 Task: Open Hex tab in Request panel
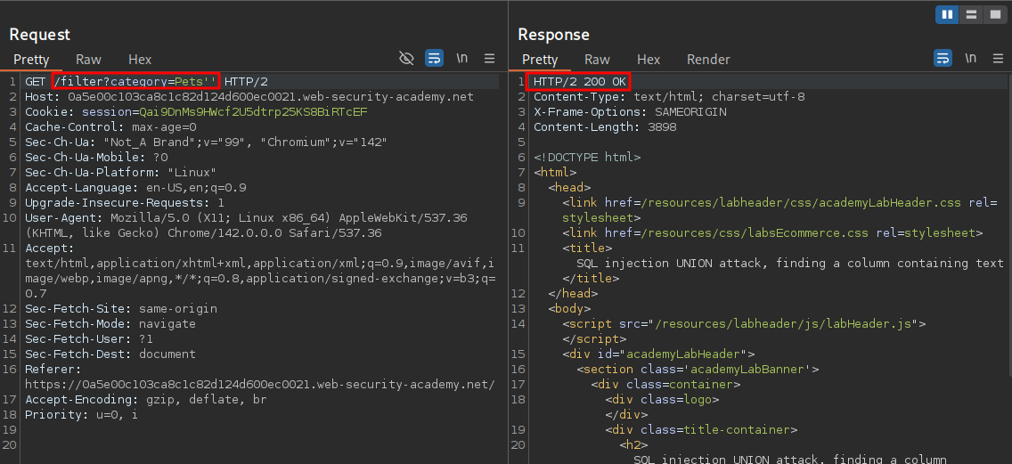click(x=140, y=60)
